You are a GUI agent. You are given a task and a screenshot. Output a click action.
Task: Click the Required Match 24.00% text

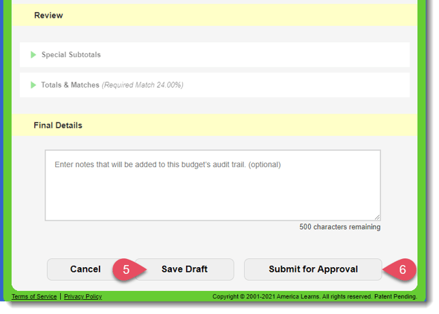(142, 85)
